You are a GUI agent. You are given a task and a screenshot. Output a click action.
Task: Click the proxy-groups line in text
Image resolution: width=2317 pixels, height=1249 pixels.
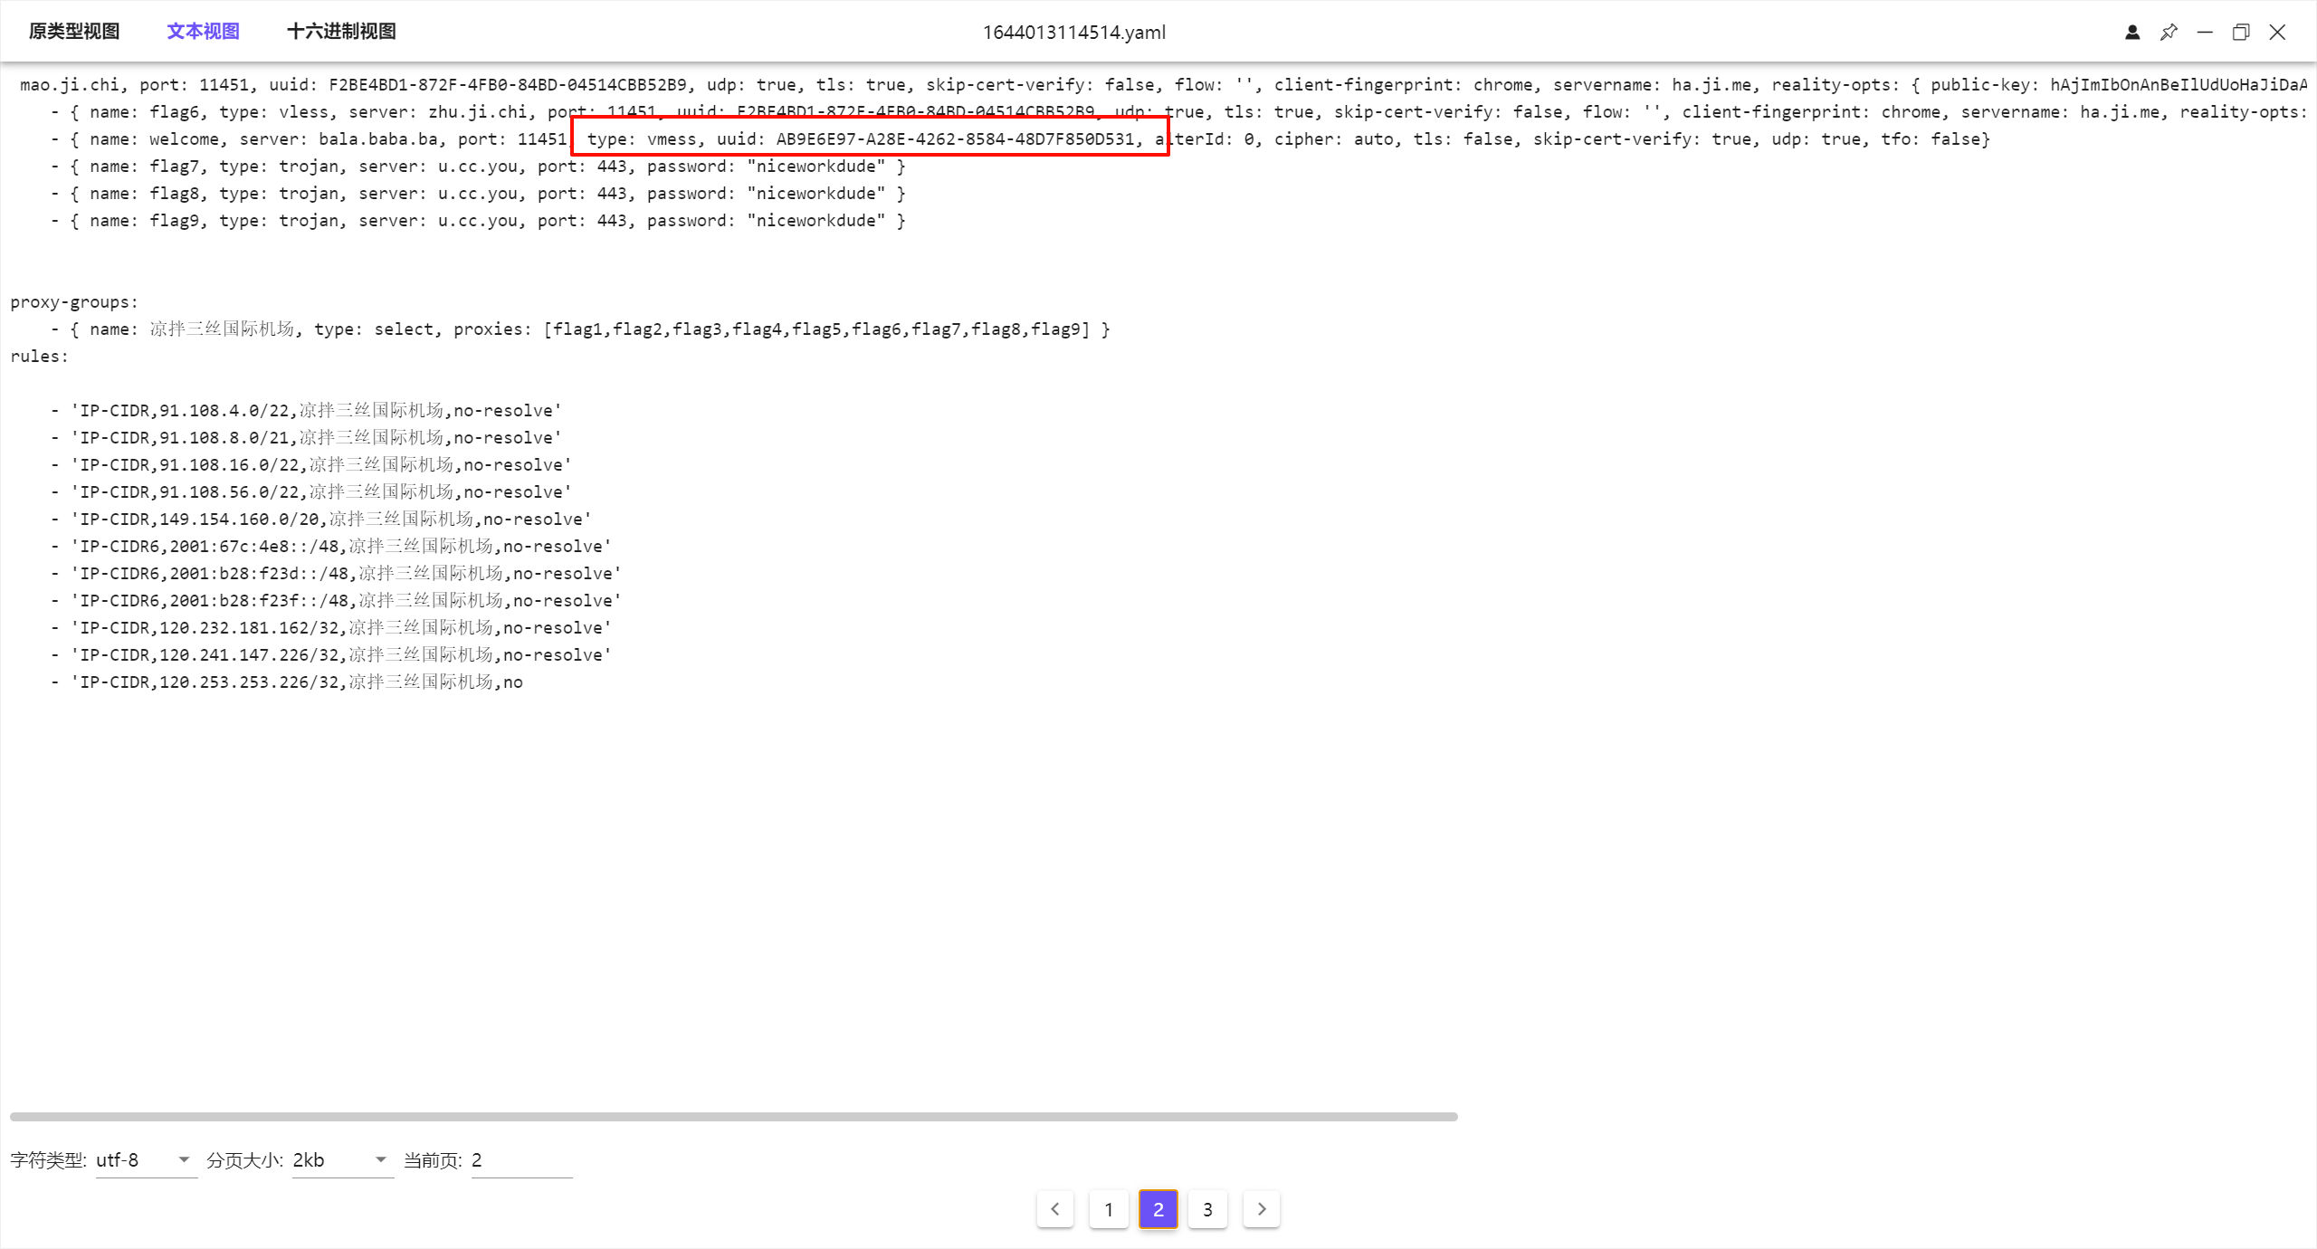click(x=74, y=302)
